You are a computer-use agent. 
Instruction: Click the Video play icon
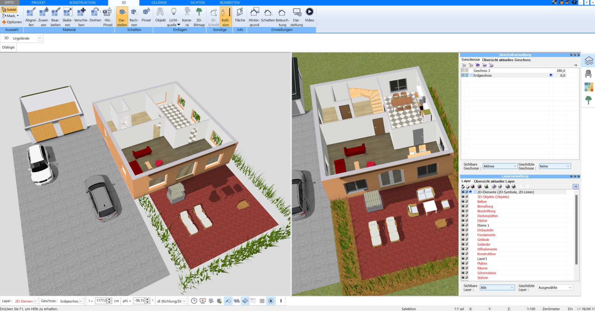pyautogui.click(x=309, y=12)
